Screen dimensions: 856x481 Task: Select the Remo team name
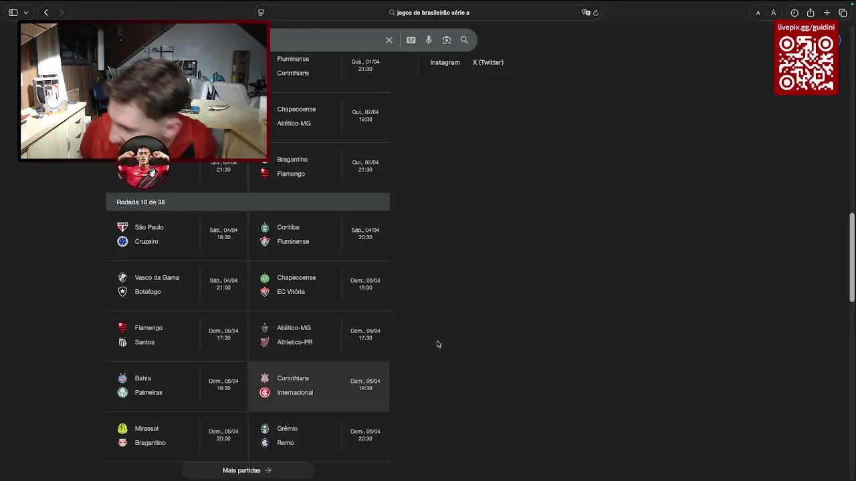point(286,443)
